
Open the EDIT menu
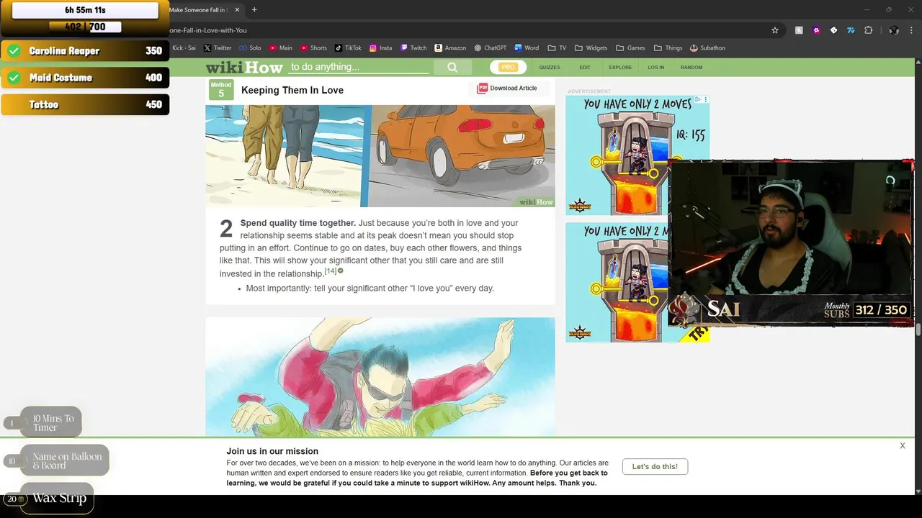[585, 68]
